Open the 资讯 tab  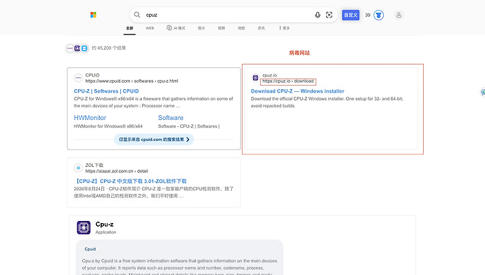tap(261, 28)
